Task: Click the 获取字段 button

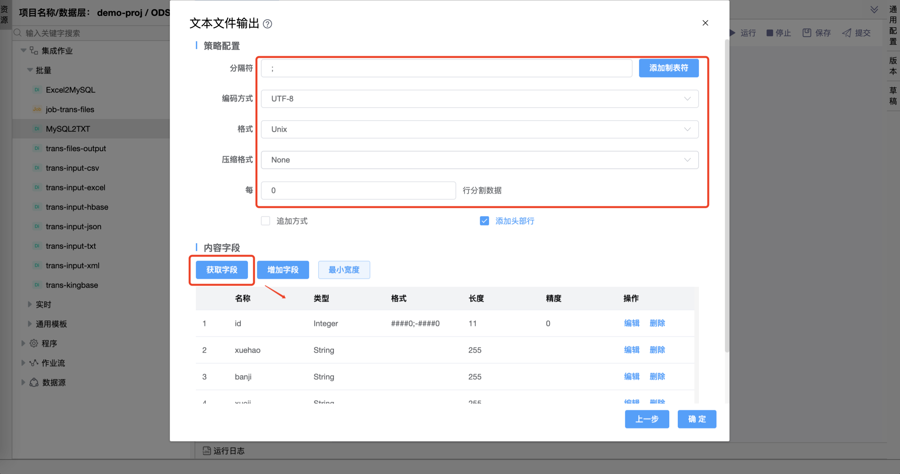Action: coord(222,270)
